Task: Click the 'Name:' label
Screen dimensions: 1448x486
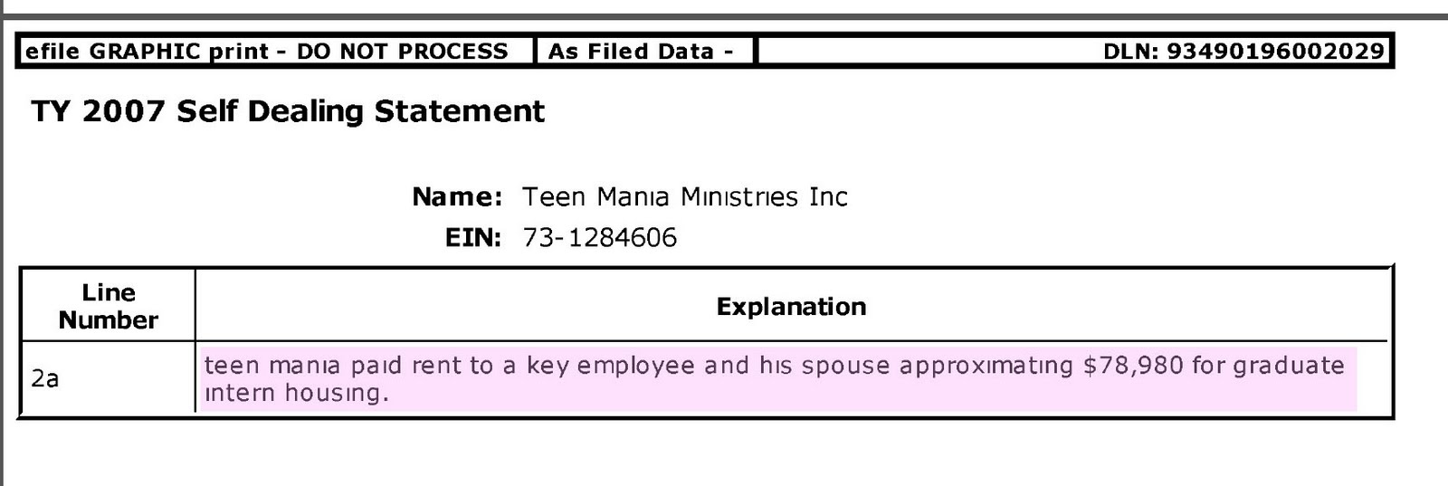Action: click(457, 196)
